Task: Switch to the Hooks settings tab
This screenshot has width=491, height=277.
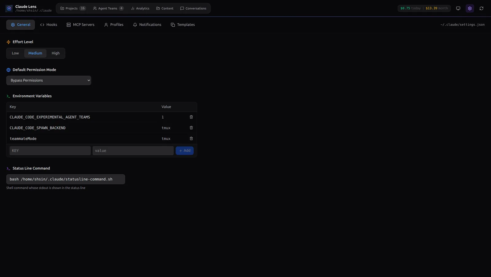Action: pyautogui.click(x=48, y=25)
